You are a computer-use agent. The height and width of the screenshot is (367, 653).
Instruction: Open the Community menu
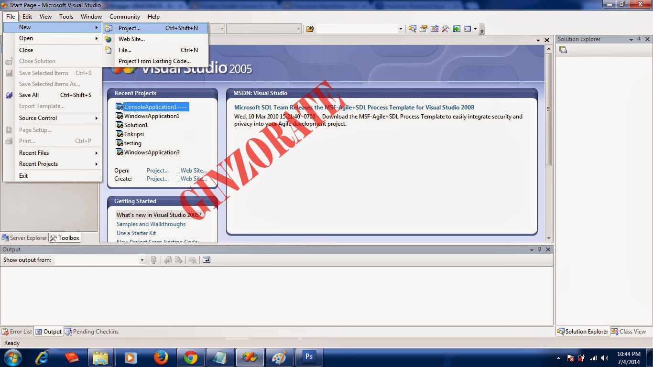[x=124, y=16]
